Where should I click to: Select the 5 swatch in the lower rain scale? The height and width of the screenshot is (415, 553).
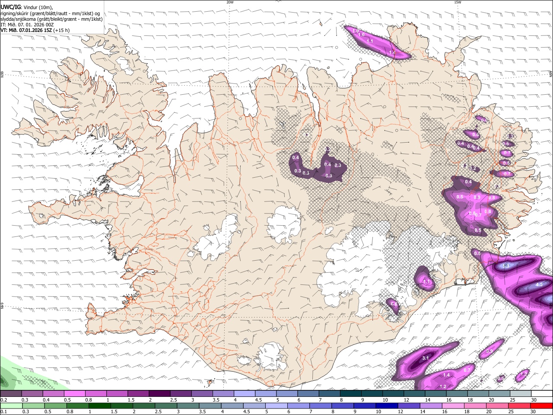[x=276, y=406]
